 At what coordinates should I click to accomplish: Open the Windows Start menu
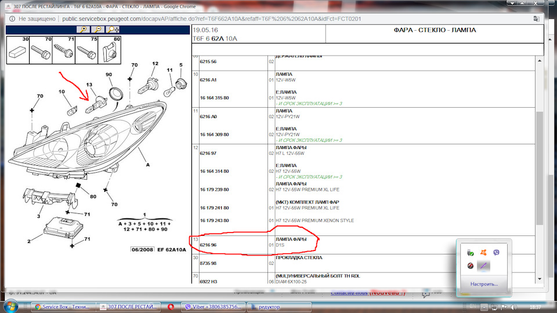click(x=10, y=306)
